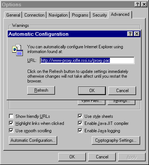Click the Automatic Configuration document icon

[x=17, y=50]
